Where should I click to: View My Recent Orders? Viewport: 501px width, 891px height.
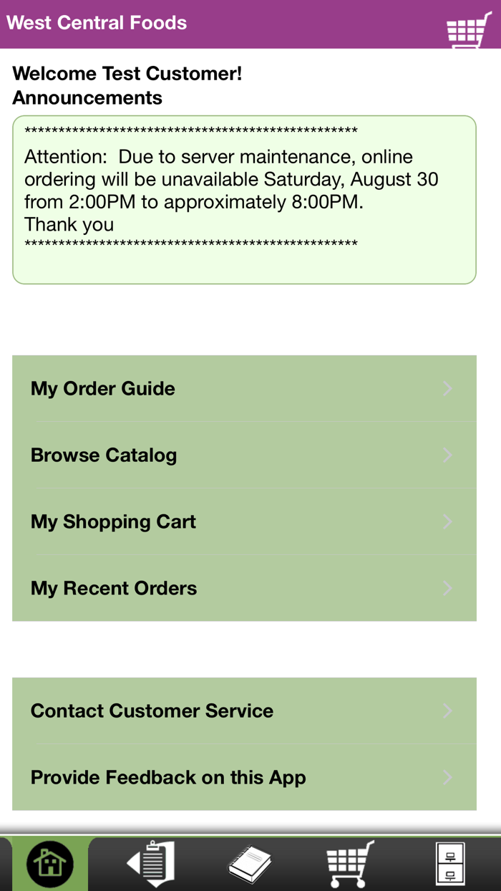(x=114, y=588)
